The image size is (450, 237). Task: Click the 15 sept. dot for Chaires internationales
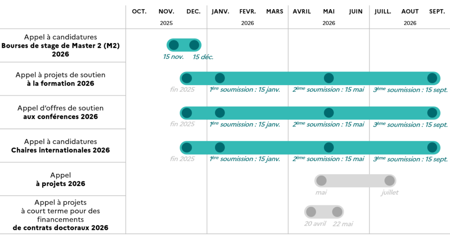pyautogui.click(x=432, y=147)
